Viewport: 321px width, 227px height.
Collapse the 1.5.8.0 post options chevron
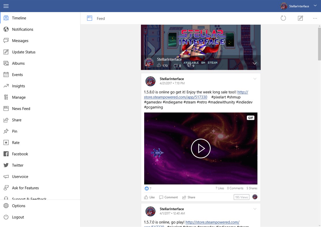pos(255,78)
